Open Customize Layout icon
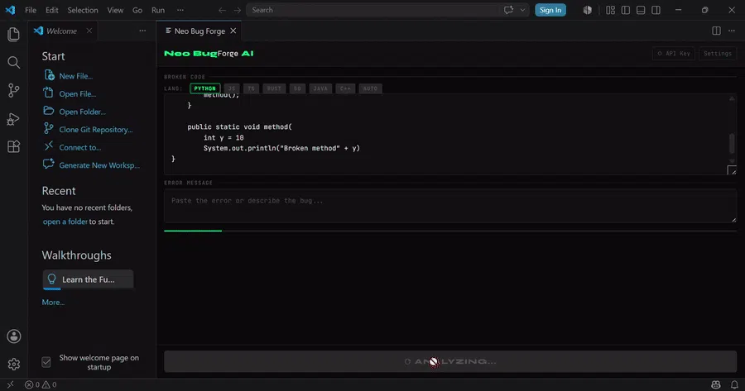Screen dimensions: 745x391 coord(611,10)
